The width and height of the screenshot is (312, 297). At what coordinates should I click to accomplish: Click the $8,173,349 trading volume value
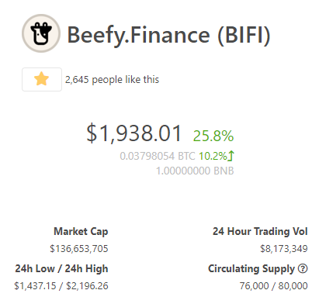284,249
